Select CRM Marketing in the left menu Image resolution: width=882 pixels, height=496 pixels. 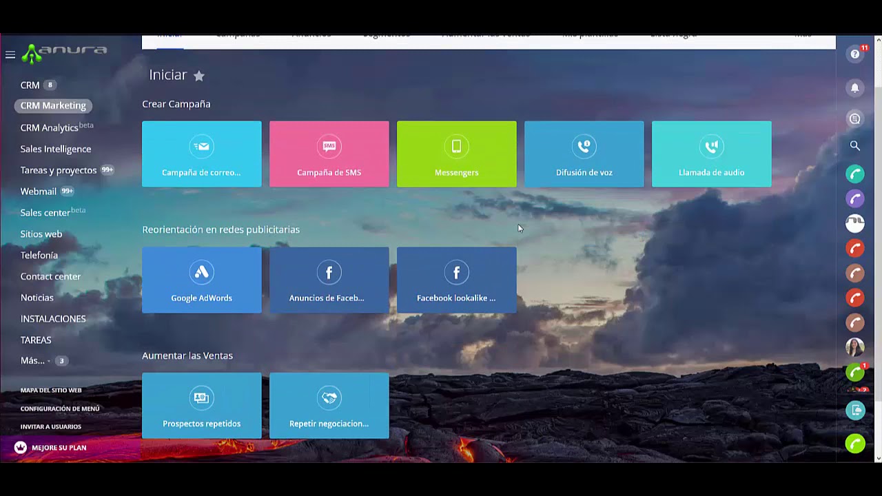coord(53,105)
